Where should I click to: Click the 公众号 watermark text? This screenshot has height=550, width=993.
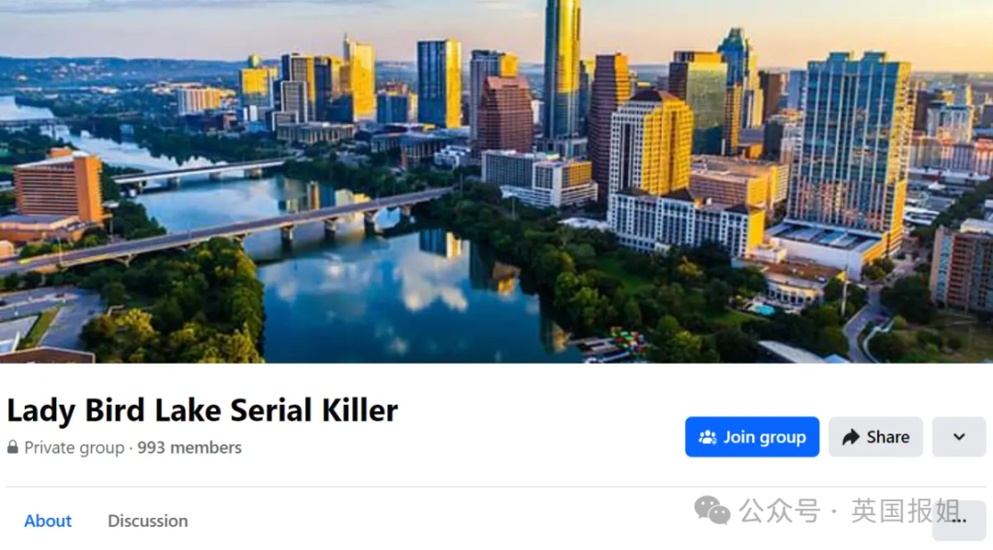pos(780,511)
